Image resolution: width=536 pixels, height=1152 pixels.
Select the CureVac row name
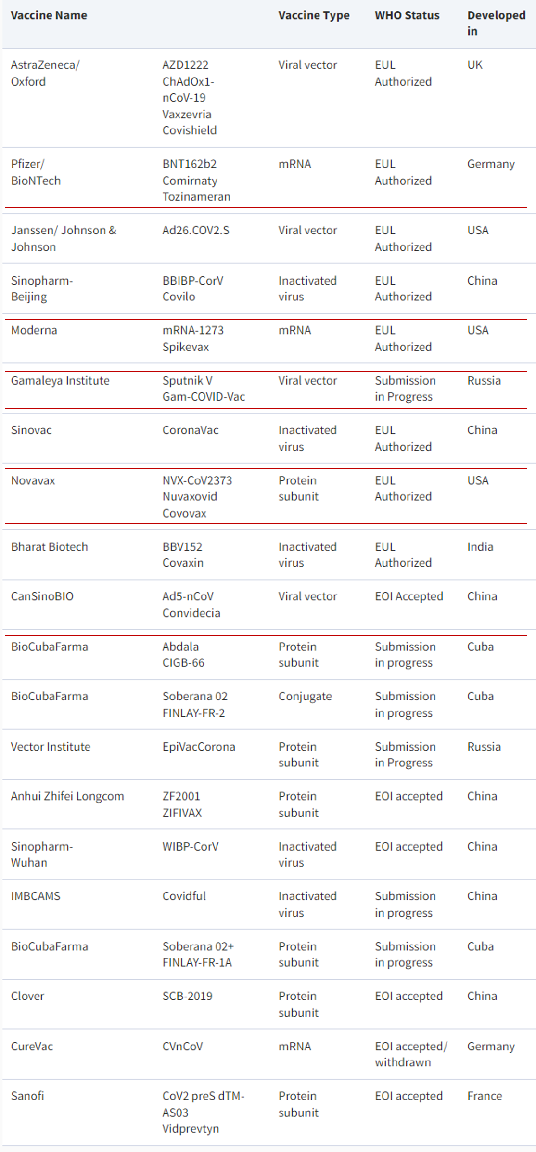click(x=32, y=1046)
